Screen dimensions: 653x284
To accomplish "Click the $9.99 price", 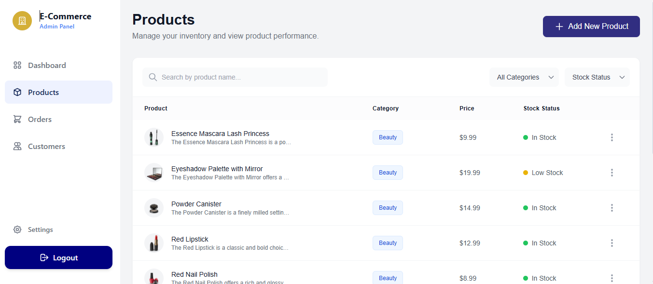I will point(468,137).
